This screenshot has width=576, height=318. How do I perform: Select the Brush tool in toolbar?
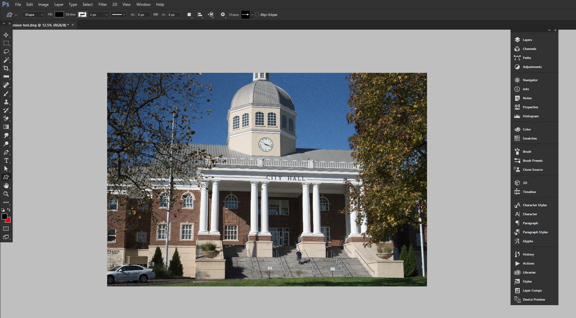pos(6,93)
